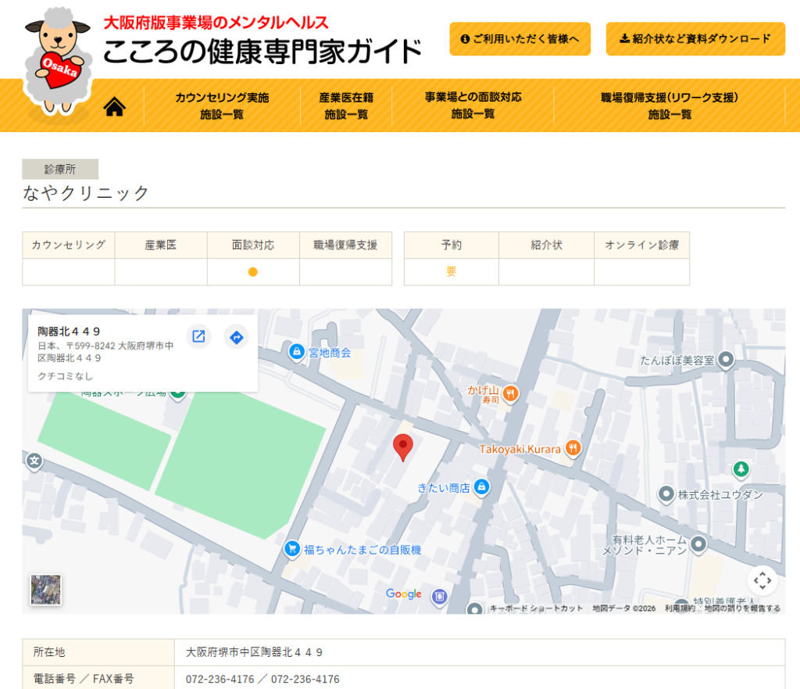
Task: Click the sheep mascot logo
Action: [x=59, y=63]
